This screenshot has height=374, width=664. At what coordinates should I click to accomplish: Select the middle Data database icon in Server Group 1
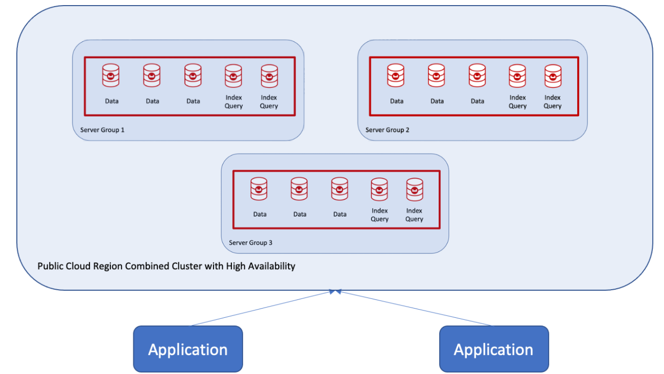[x=152, y=76]
